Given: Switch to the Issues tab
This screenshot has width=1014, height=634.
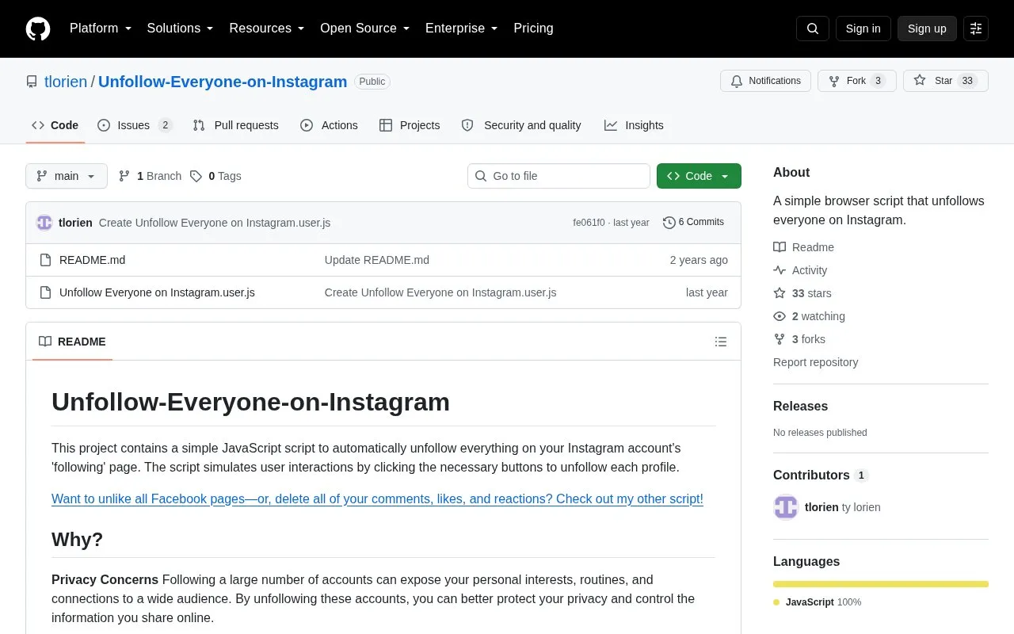Looking at the screenshot, I should (135, 125).
